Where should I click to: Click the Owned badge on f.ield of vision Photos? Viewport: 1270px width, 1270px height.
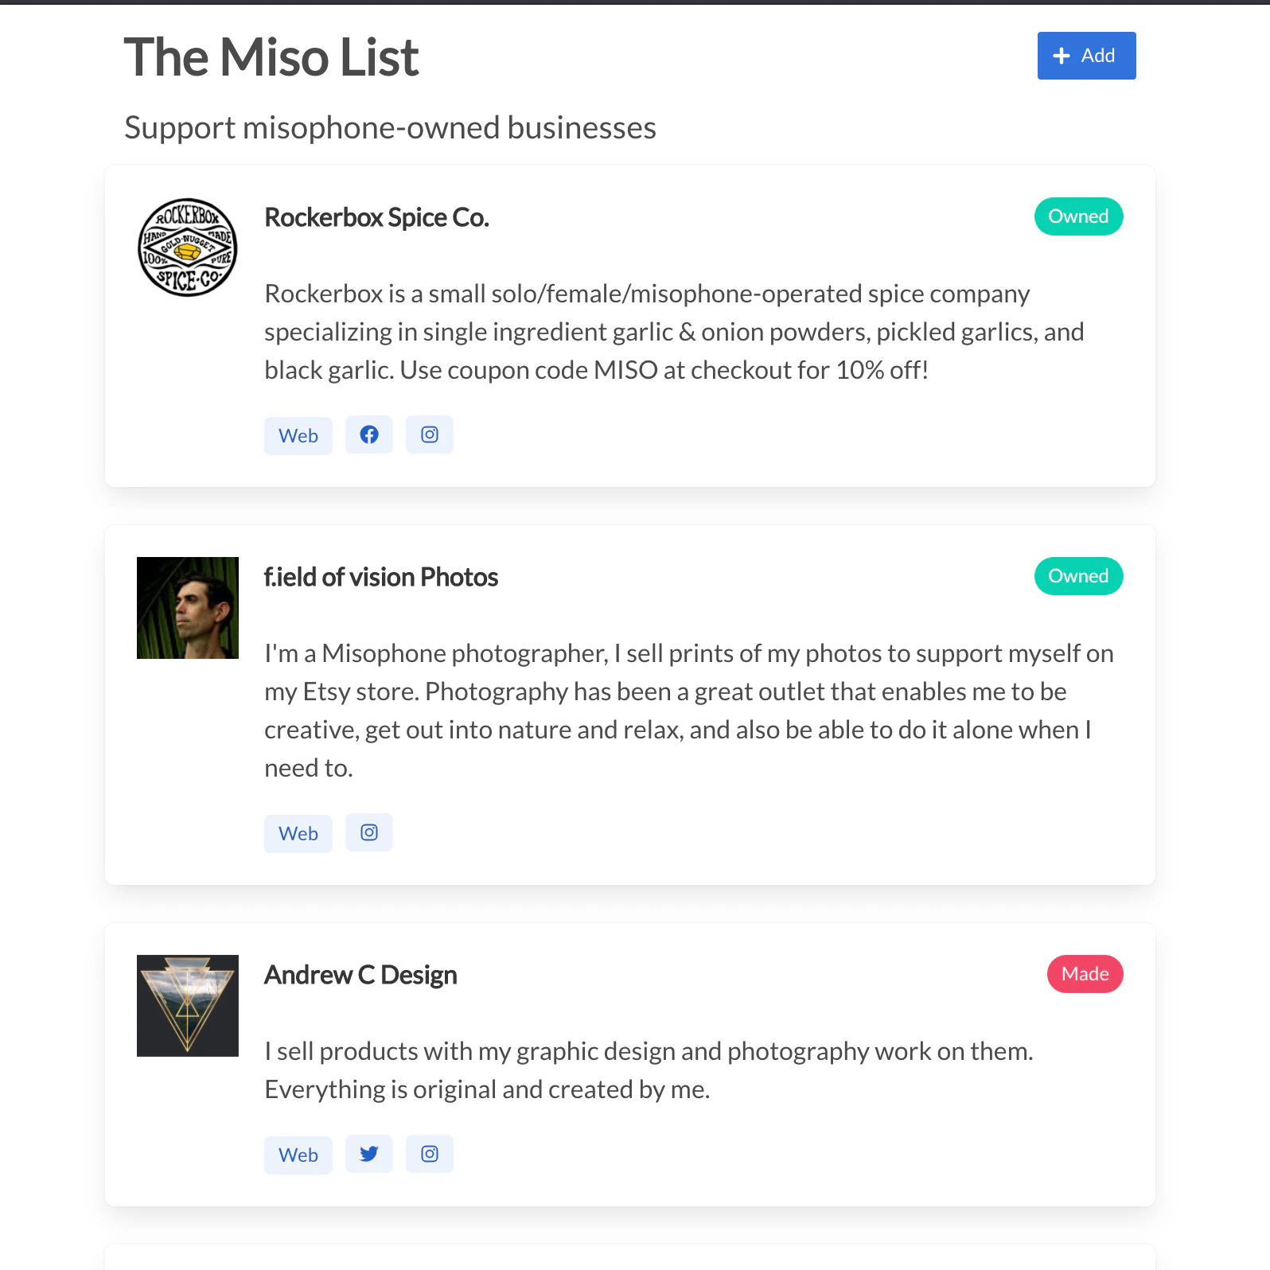click(1078, 575)
